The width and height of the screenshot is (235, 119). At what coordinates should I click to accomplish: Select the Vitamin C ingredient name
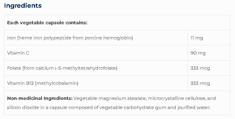(18, 53)
